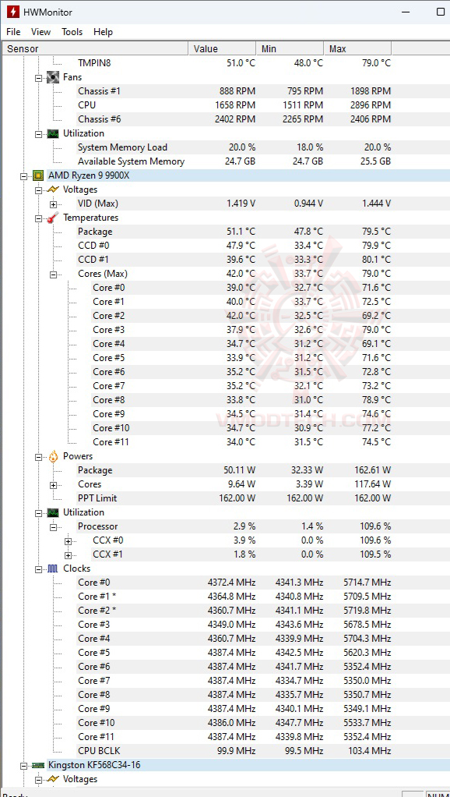Click the CPU Utilization graph icon
The image size is (450, 797).
53,512
